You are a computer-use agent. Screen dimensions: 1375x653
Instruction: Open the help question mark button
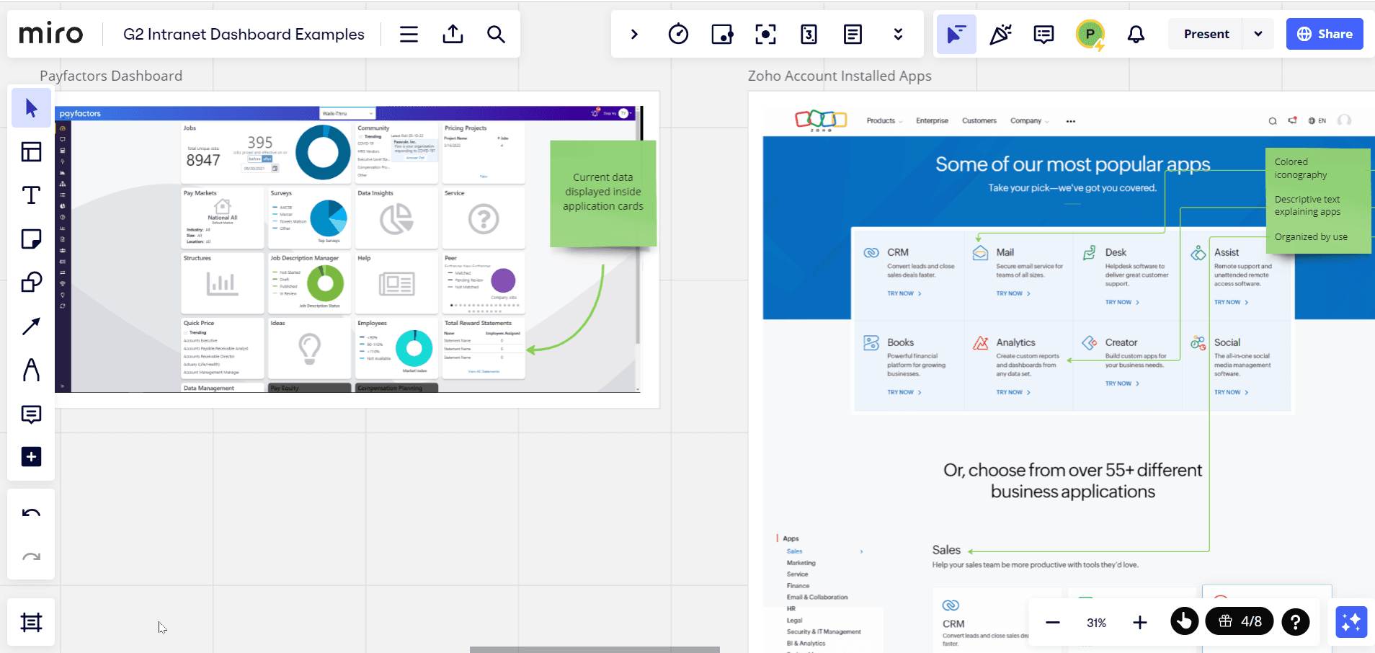1295,621
